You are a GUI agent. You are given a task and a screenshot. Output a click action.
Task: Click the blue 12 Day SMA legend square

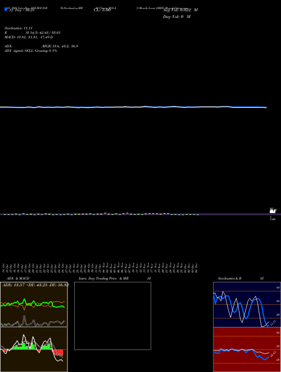coord(6,9)
